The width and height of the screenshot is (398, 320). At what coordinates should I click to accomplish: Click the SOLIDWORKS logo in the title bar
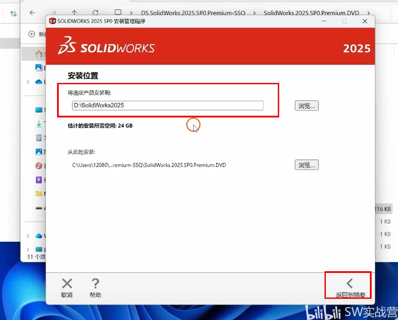53,21
